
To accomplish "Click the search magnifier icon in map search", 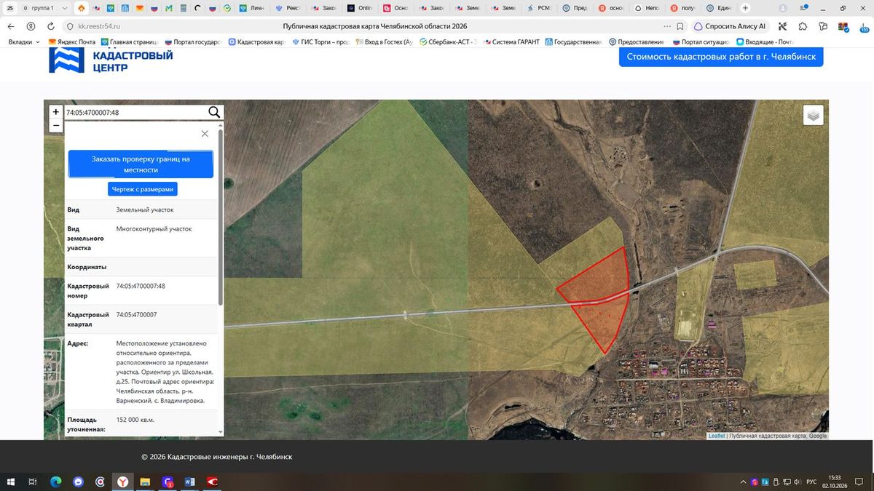I will click(x=214, y=112).
